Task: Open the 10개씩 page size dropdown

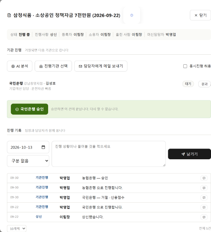Action: click(x=17, y=229)
